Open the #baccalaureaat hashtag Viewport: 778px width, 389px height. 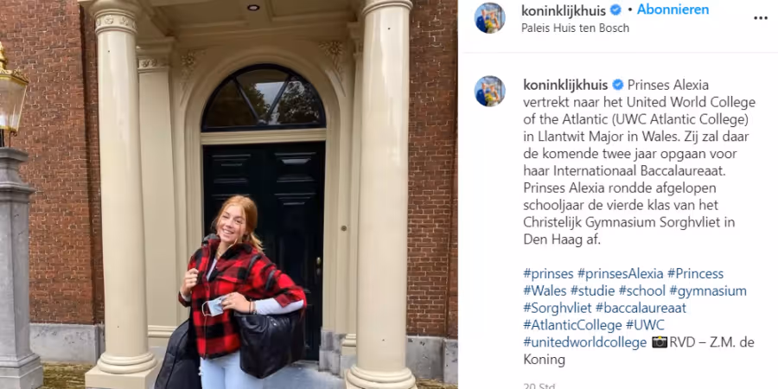click(x=641, y=308)
